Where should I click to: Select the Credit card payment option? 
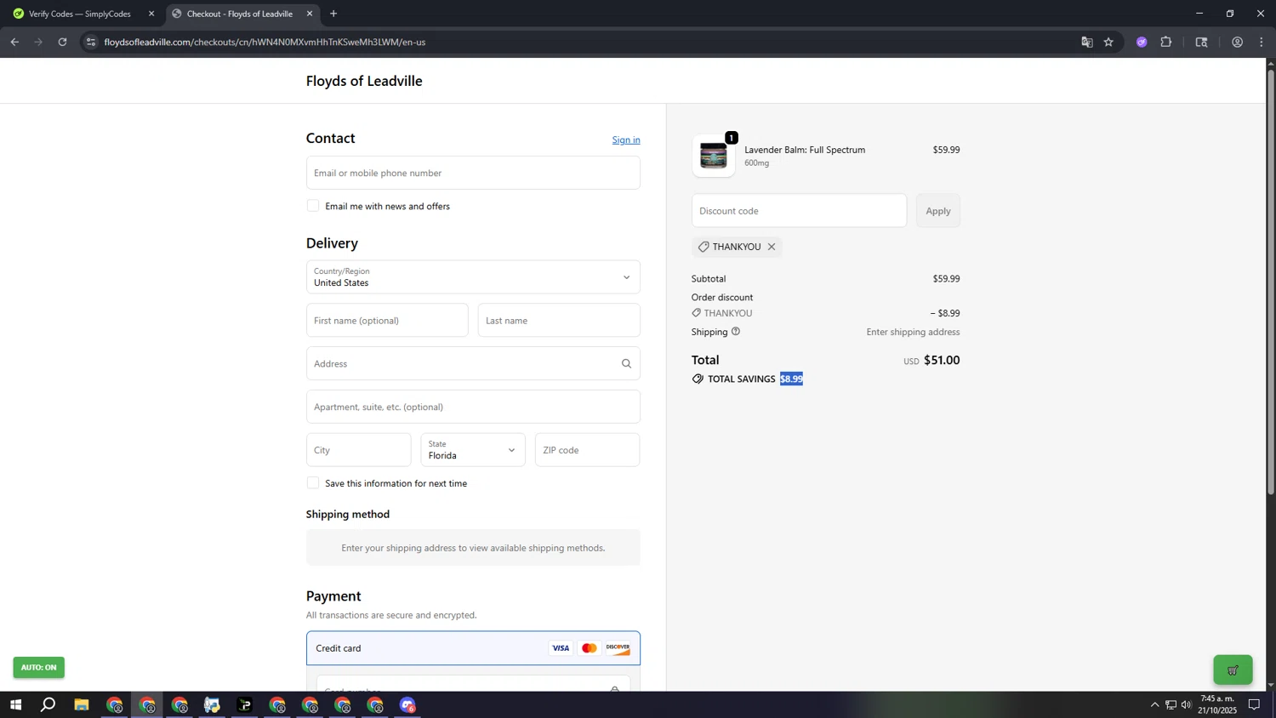473,648
